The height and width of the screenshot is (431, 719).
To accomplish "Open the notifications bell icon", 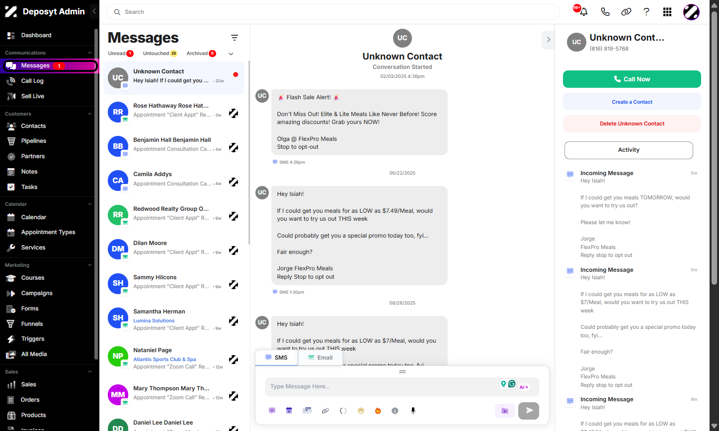I will 584,12.
